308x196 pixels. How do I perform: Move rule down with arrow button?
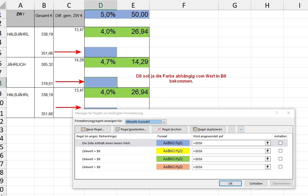pos(241,129)
